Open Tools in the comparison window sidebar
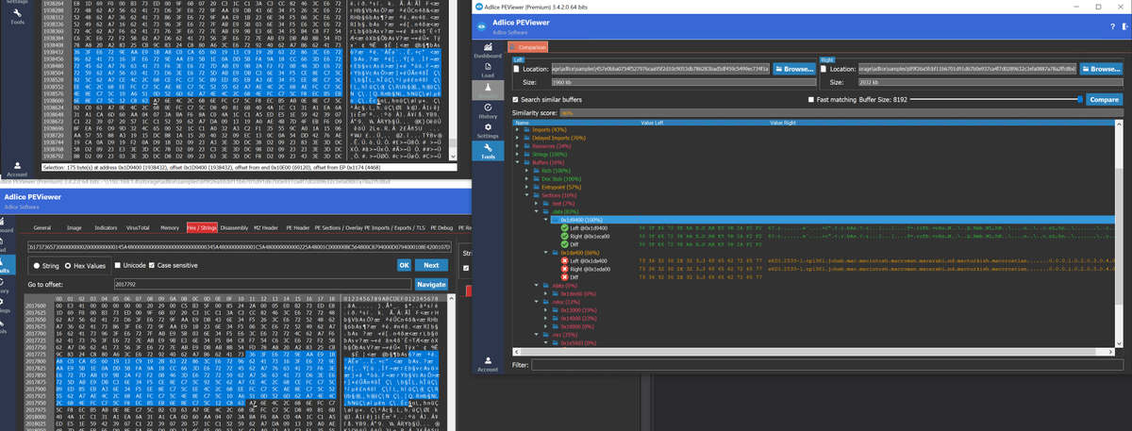This screenshot has height=431, width=1132. pos(487,152)
